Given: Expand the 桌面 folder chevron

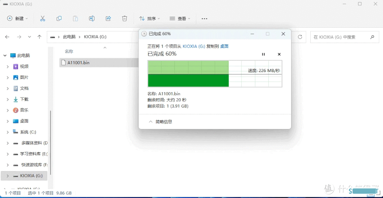Looking at the screenshot, I should point(8,121).
